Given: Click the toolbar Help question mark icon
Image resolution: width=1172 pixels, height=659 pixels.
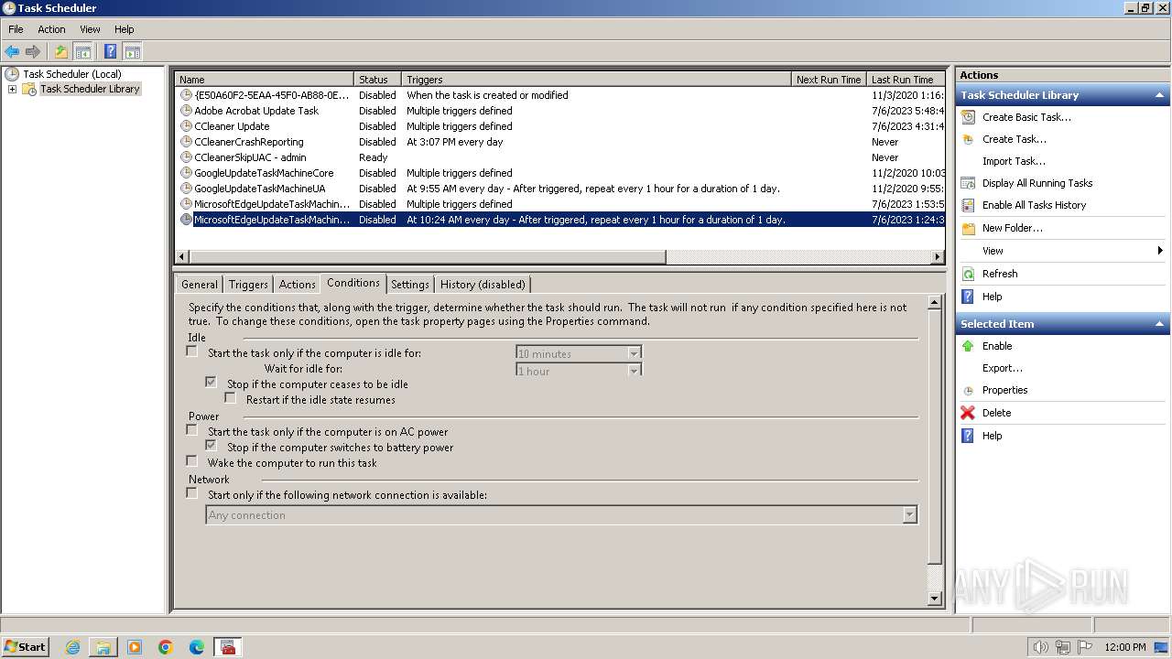Looking at the screenshot, I should click(110, 52).
